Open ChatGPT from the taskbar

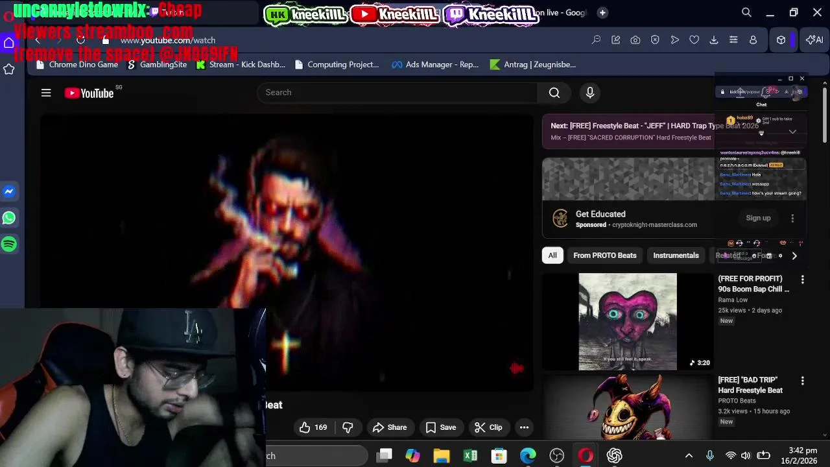pyautogui.click(x=614, y=456)
